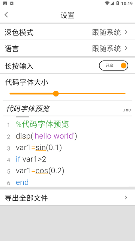Open the 语言 chevron
Image resolution: width=135 pixels, height=241 pixels.
click(126, 48)
